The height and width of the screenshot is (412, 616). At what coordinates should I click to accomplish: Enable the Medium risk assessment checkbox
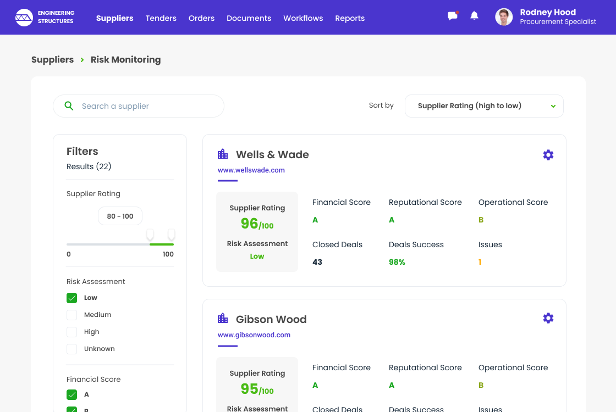71,315
